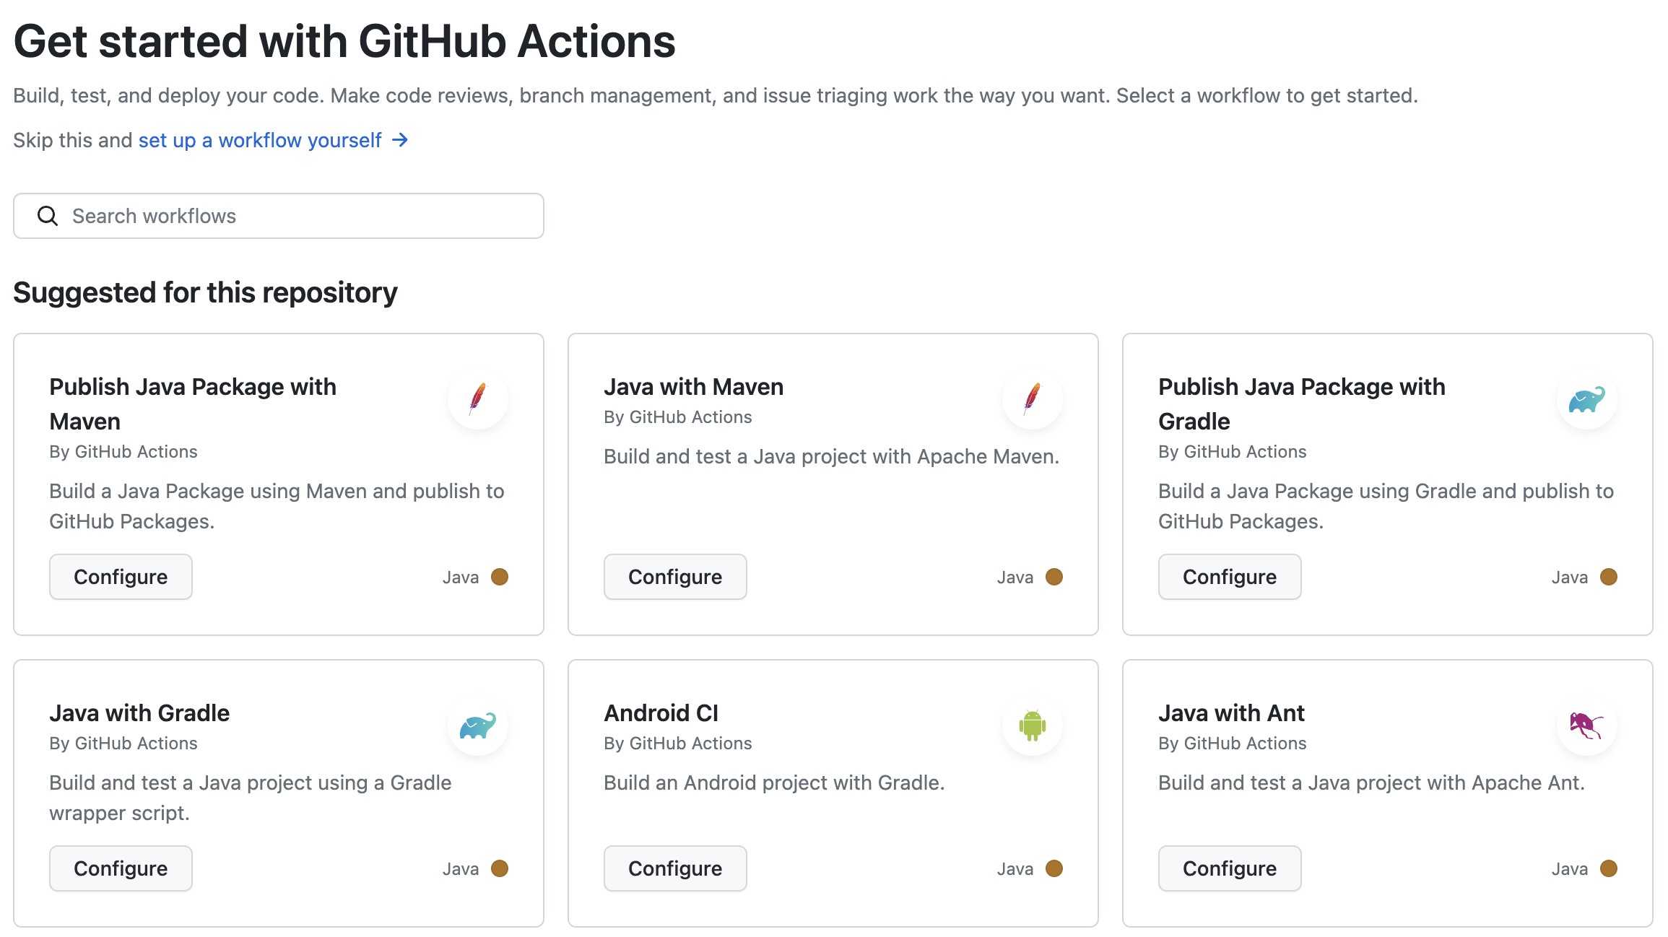Click the magnifying glass in the search bar
Screen dimensions: 1668x937
point(47,215)
